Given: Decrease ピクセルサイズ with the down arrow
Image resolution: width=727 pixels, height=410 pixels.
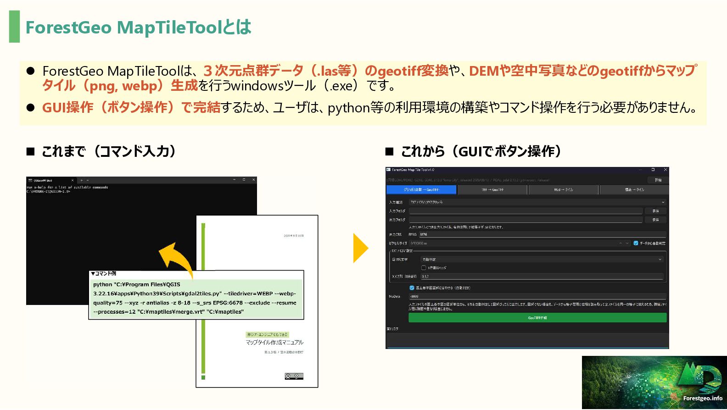Looking at the screenshot, I should coord(627,243).
